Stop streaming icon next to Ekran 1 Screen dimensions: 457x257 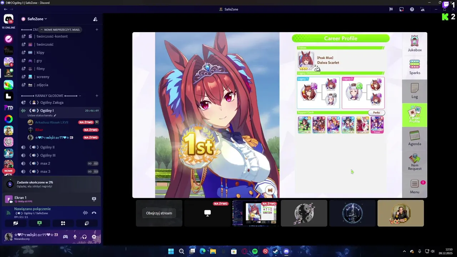(94, 199)
